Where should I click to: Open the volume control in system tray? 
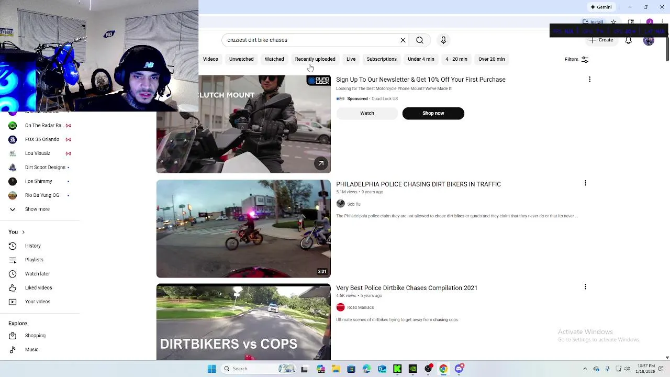[x=627, y=369]
